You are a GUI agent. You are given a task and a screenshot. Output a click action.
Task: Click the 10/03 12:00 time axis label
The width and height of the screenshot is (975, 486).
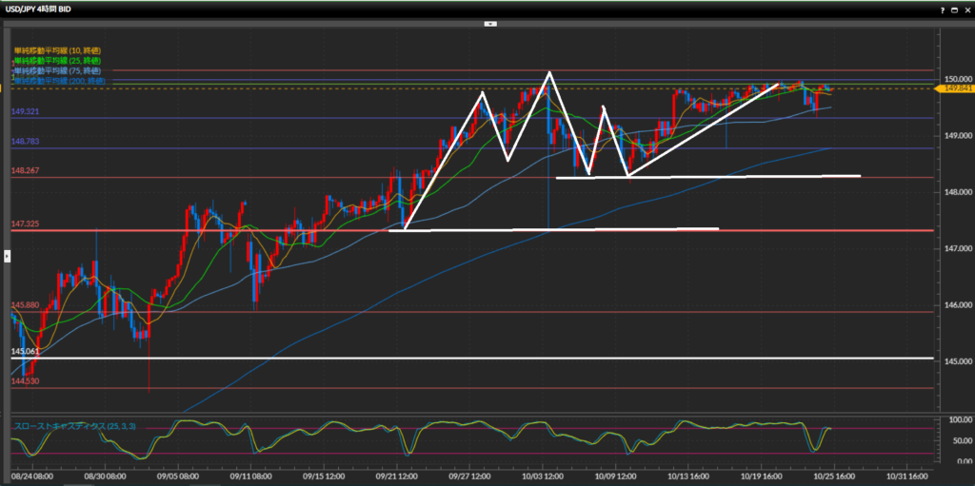pyautogui.click(x=547, y=475)
